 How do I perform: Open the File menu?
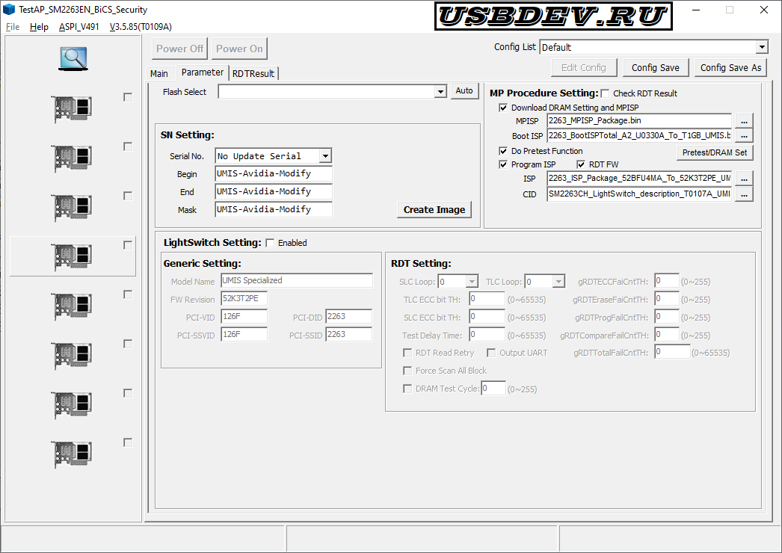click(13, 27)
